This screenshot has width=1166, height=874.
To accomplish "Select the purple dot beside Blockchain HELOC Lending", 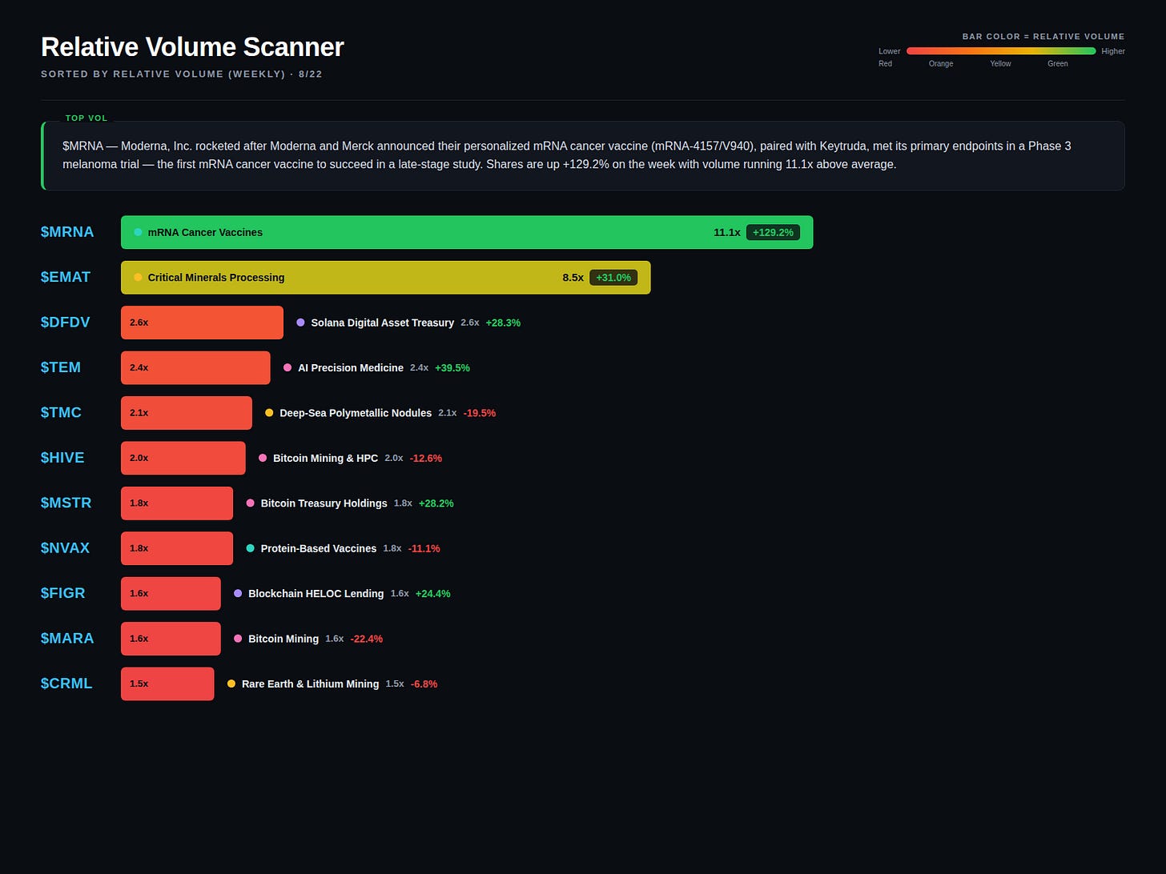I will (238, 593).
